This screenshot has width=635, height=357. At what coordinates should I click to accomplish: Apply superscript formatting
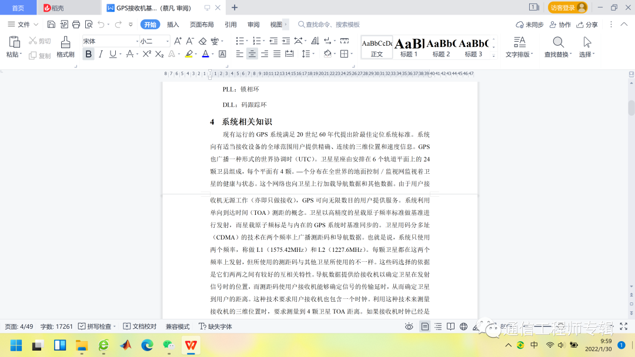tap(147, 54)
